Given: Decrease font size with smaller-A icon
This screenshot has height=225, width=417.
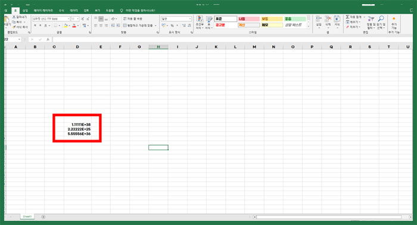Looking at the screenshot, I should pos(88,19).
